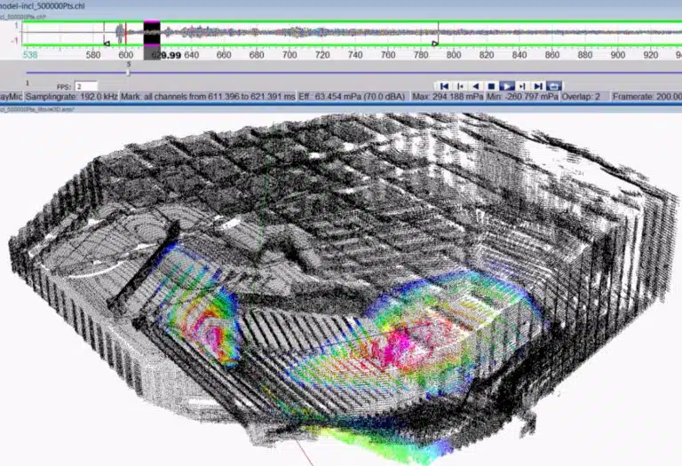The image size is (682, 466).
Task: Step one frame forward
Action: coord(523,85)
